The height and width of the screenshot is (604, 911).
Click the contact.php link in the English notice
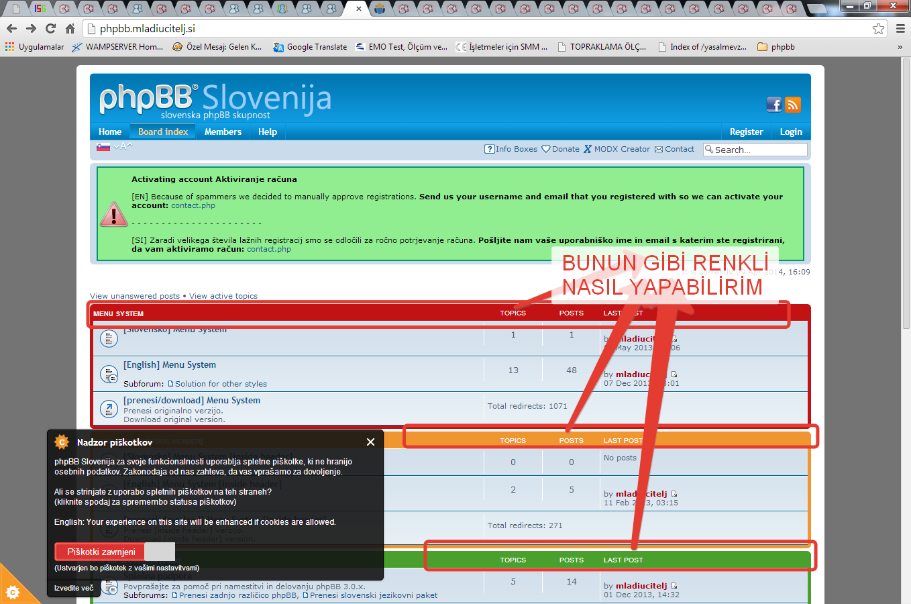pyautogui.click(x=193, y=205)
